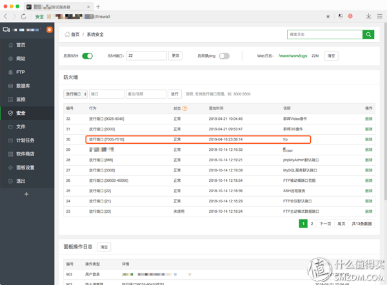The image size is (387, 285).
Task: Delete rule 23 for port 20
Action: (369, 211)
